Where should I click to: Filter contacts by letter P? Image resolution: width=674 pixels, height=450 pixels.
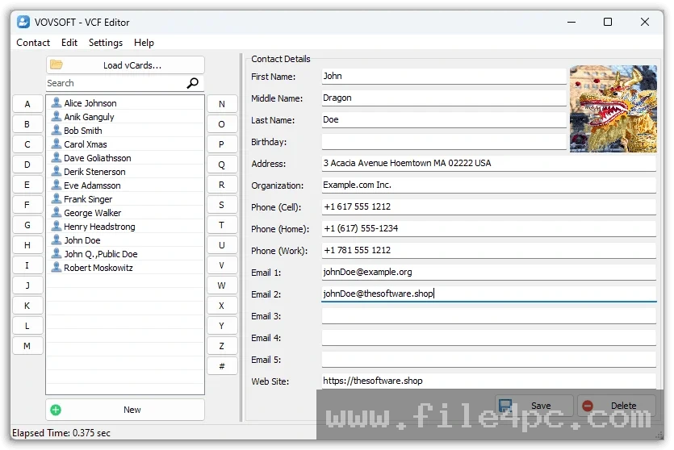click(x=222, y=144)
